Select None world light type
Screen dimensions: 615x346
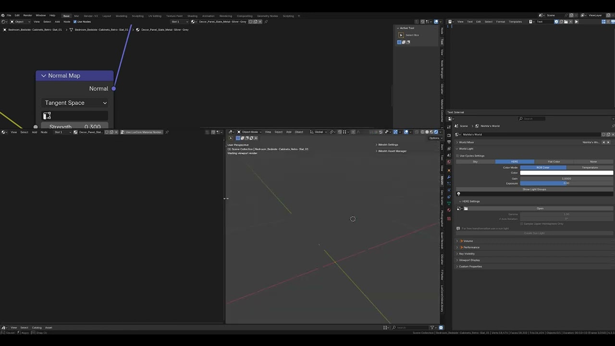(x=593, y=161)
